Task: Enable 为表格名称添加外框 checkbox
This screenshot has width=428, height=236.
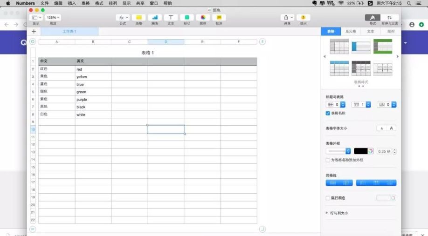Action: [328, 160]
